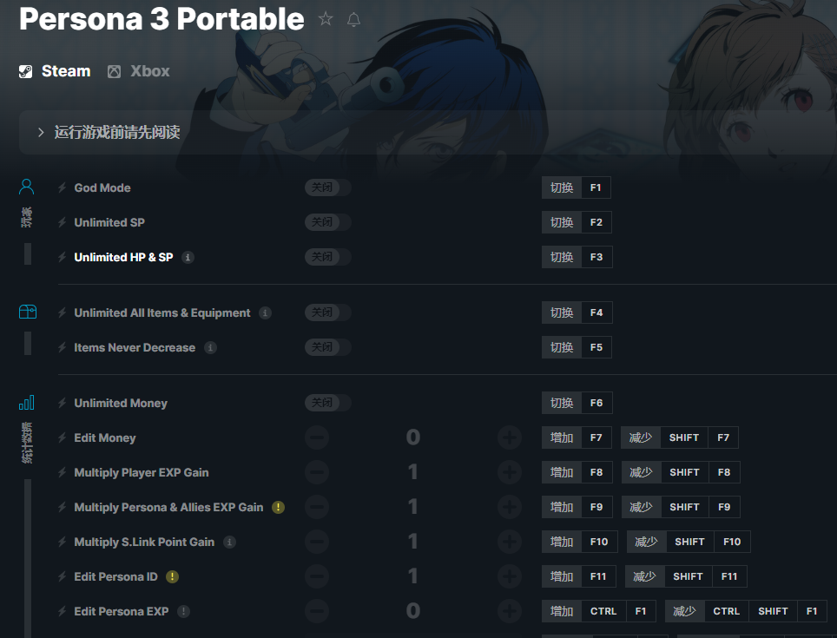Click the F4 切换 hotkey button
This screenshot has height=638, width=837.
(562, 312)
